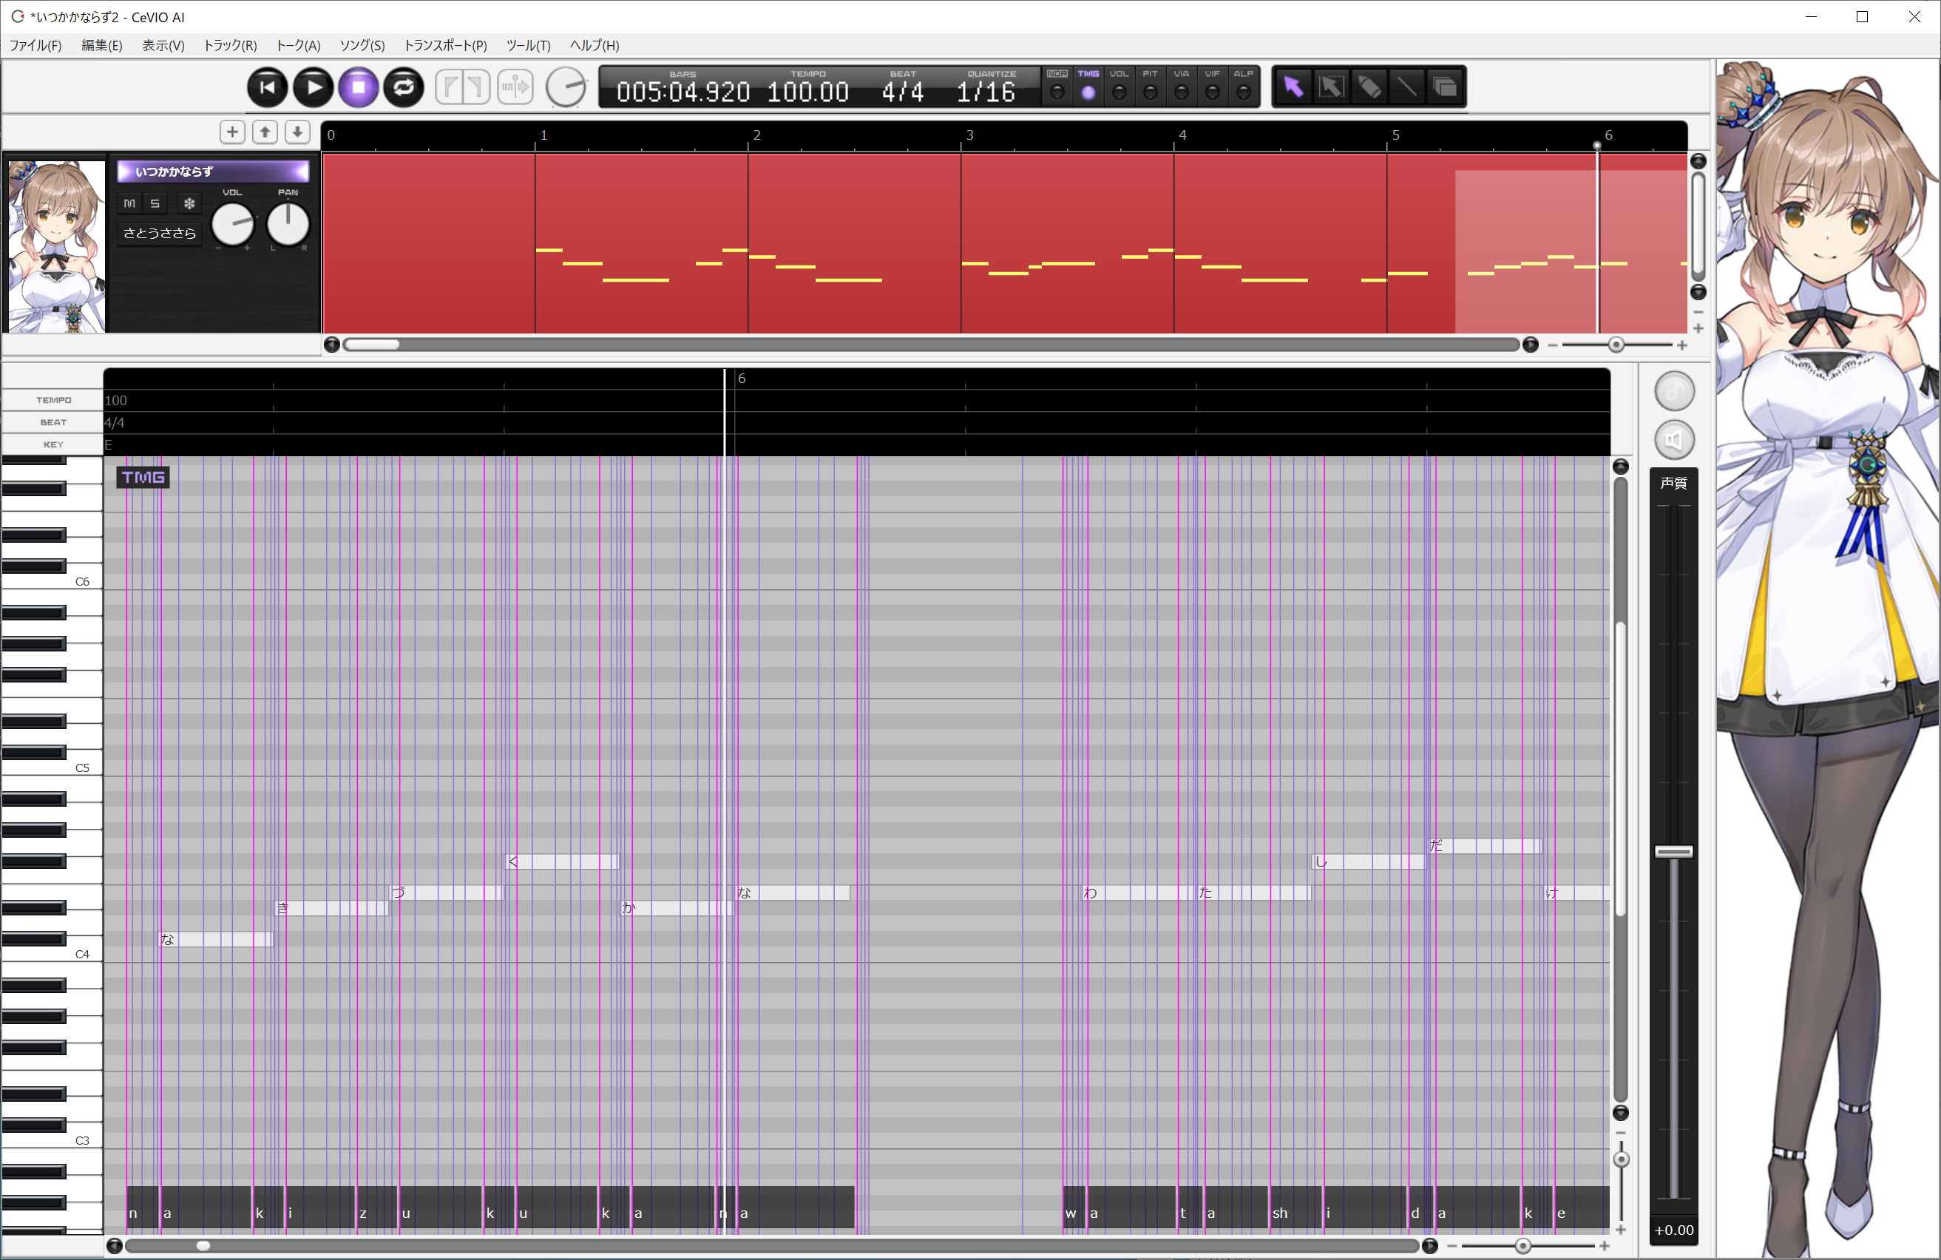Open the 編集(E) menu

102,46
